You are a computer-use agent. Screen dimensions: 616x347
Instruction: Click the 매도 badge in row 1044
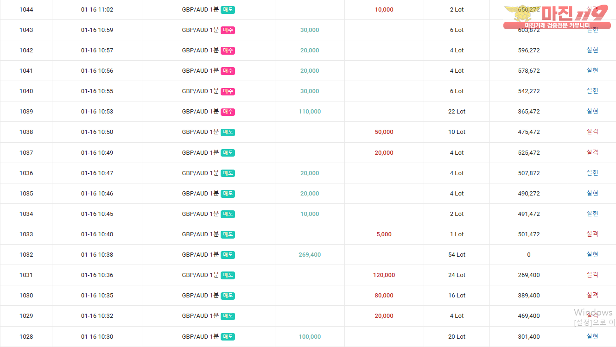pyautogui.click(x=228, y=10)
